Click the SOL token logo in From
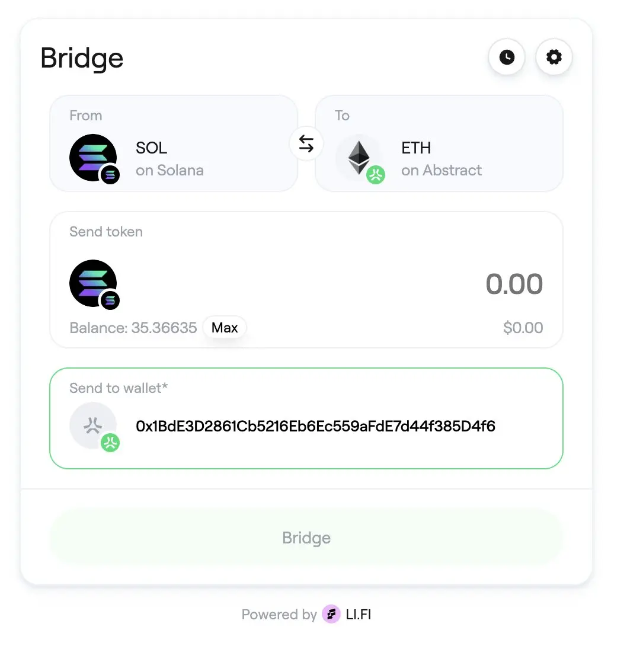This screenshot has width=627, height=659. click(x=93, y=158)
